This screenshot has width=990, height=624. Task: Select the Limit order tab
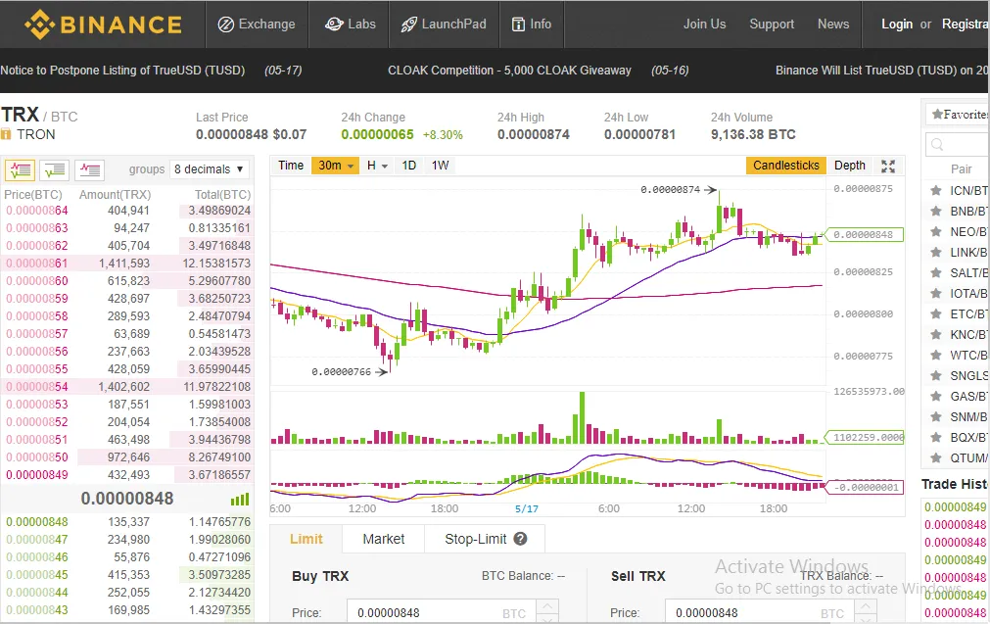coord(306,539)
